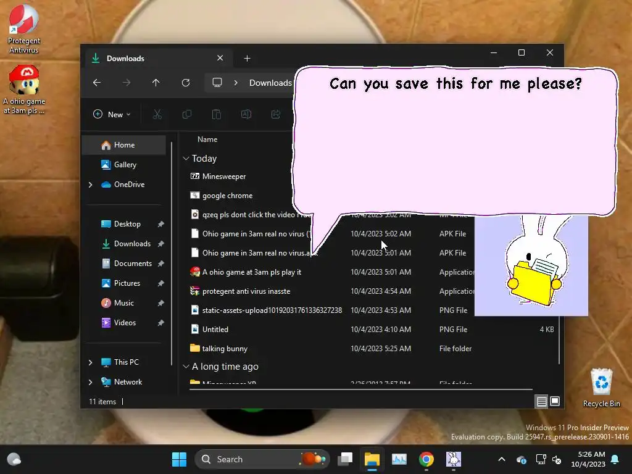
Task: Open the weather widget on taskbar
Action: 14,459
